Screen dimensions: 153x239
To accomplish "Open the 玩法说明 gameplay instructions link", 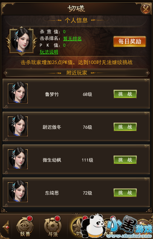I will (x=49, y=52).
